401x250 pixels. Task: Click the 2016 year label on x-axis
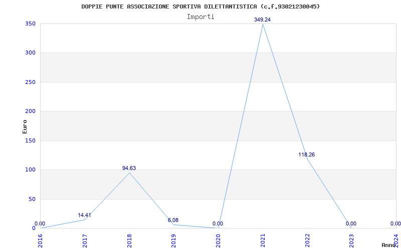(x=41, y=241)
